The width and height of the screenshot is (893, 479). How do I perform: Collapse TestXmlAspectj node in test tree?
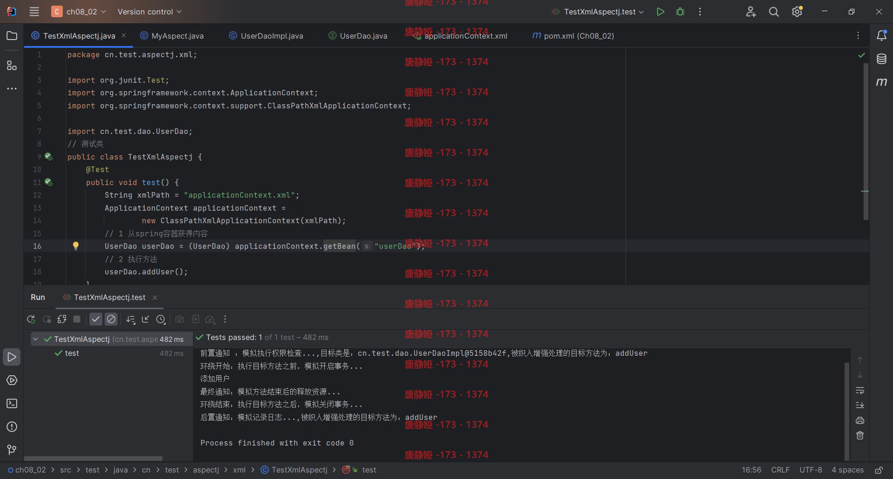[35, 339]
